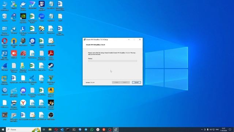Select the blue L shortcut desktop icon
Image resolution: width=234 pixels, height=132 pixels.
click(x=23, y=30)
